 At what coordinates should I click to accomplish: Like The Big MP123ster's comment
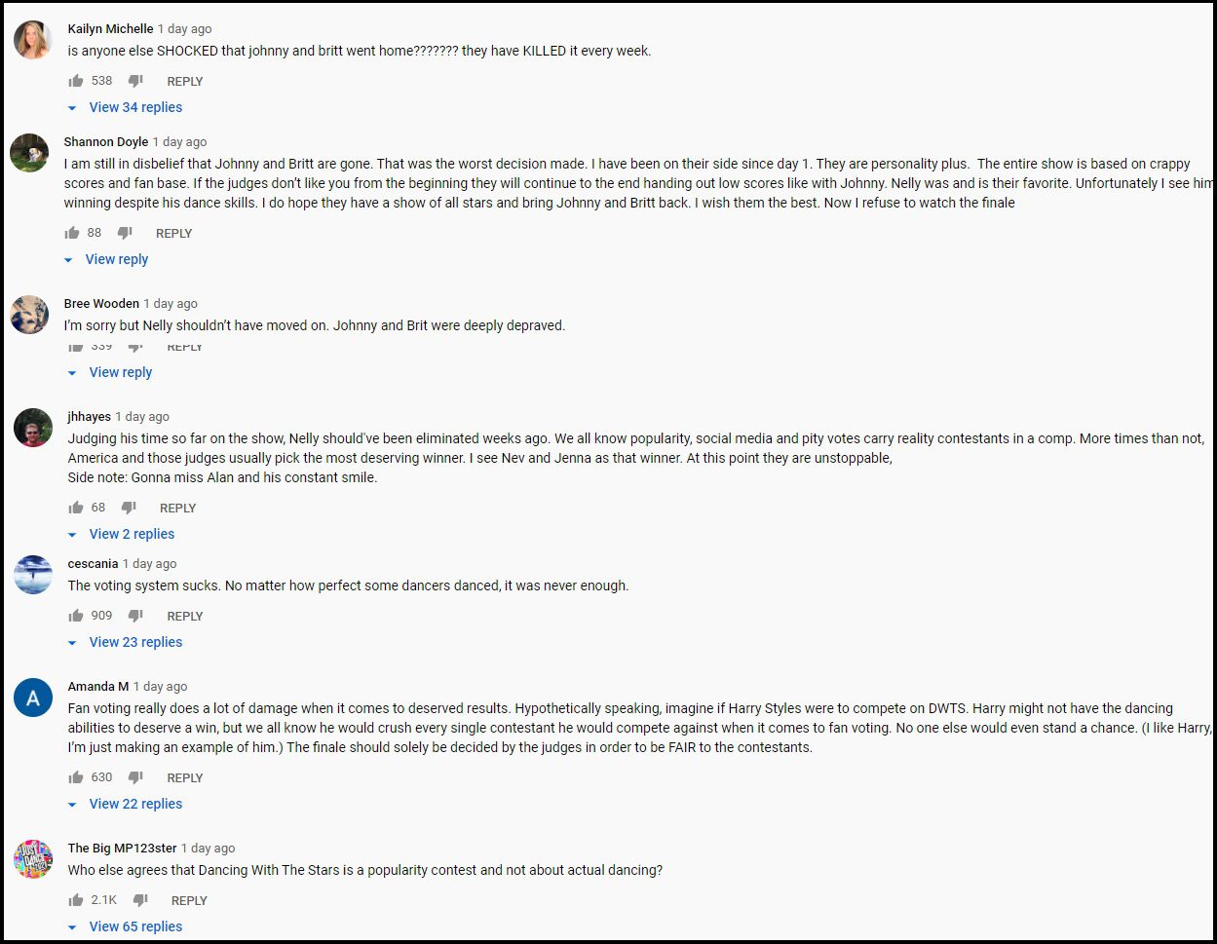(x=76, y=900)
